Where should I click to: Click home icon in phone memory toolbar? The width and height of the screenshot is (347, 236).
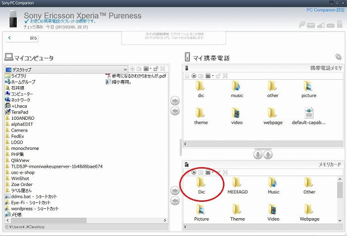[187, 76]
